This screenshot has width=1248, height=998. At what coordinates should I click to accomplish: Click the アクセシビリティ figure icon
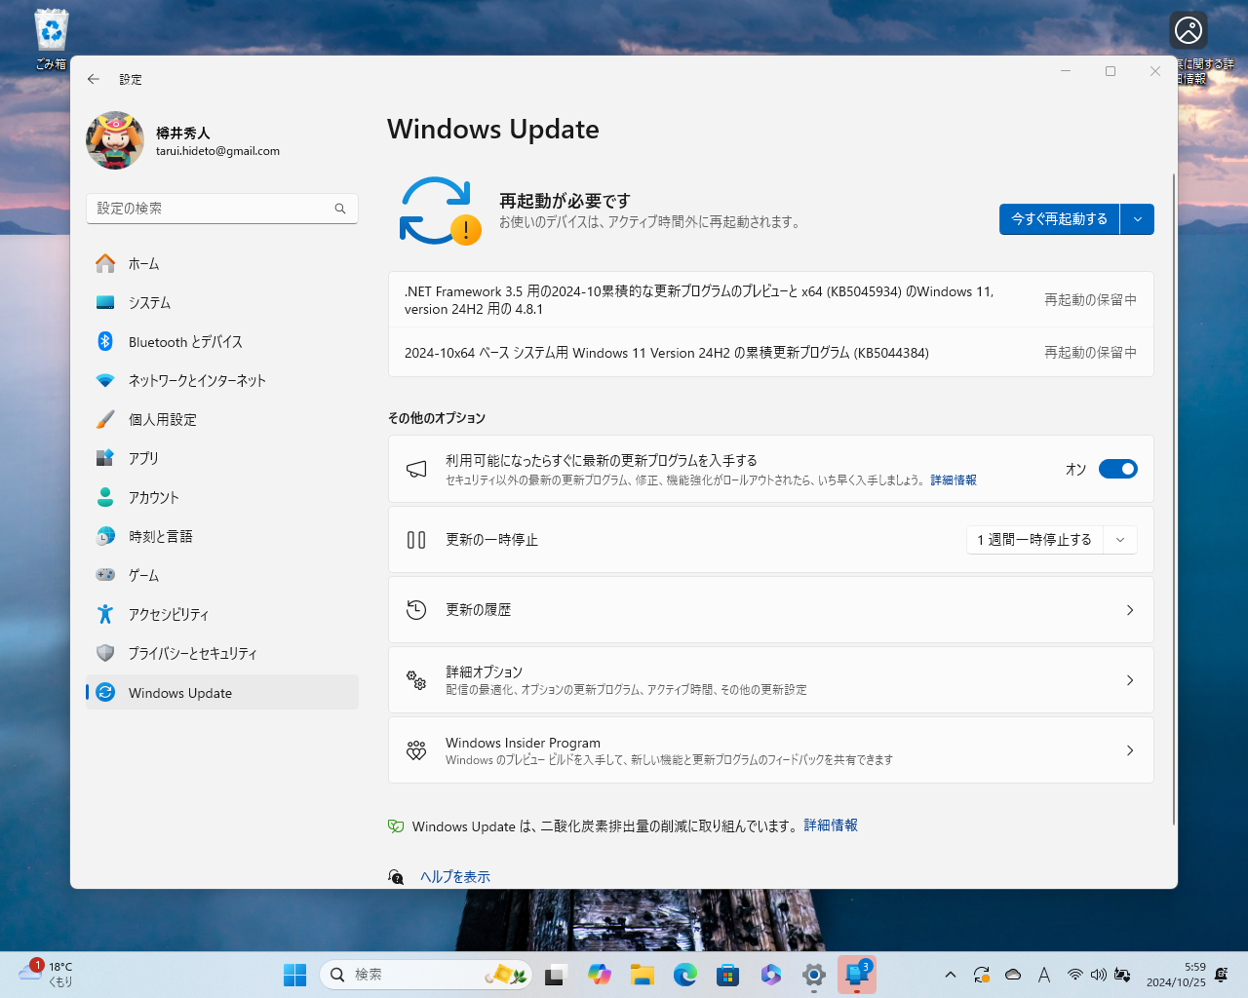point(105,614)
